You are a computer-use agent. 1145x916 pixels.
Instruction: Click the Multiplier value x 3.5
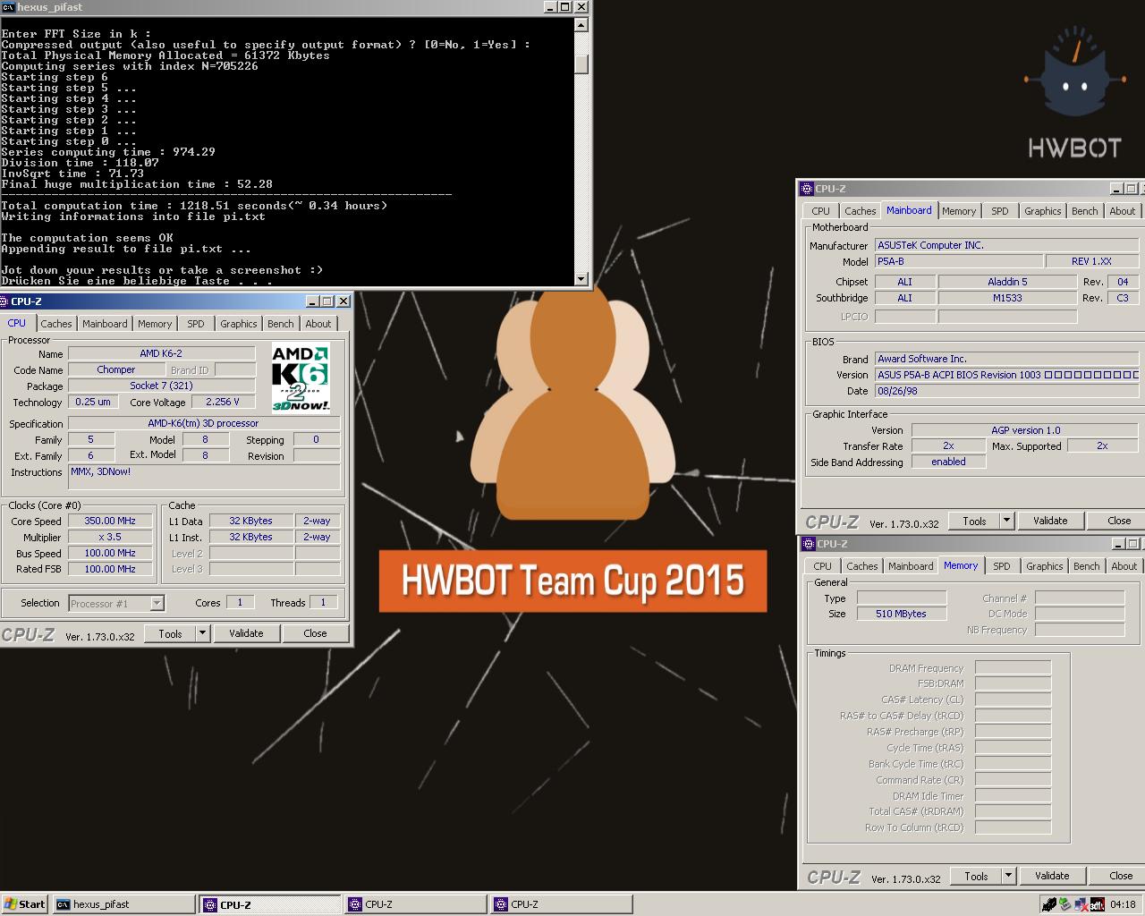point(110,537)
